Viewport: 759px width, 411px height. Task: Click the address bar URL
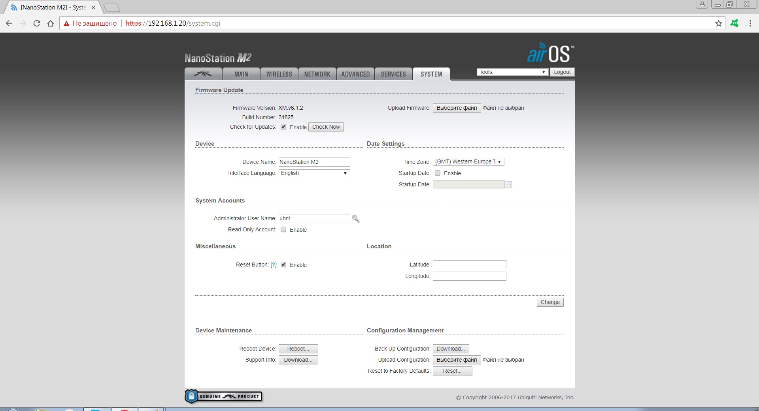173,23
